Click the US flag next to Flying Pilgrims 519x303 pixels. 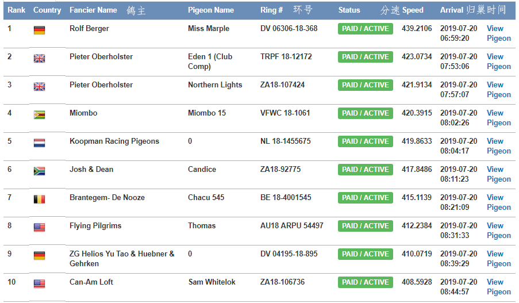(39, 227)
